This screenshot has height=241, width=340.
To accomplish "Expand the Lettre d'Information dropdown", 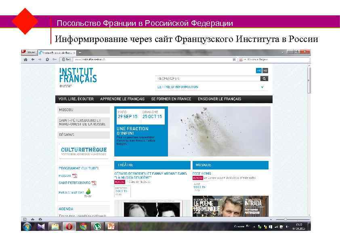I will (x=262, y=86).
